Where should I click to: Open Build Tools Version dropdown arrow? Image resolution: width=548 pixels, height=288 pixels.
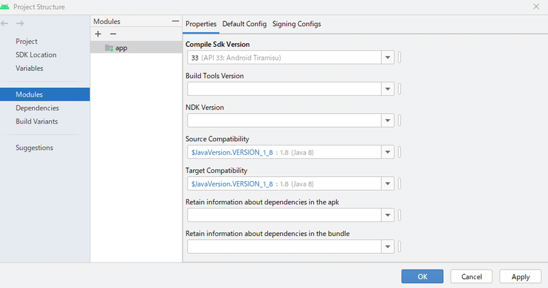click(x=388, y=89)
